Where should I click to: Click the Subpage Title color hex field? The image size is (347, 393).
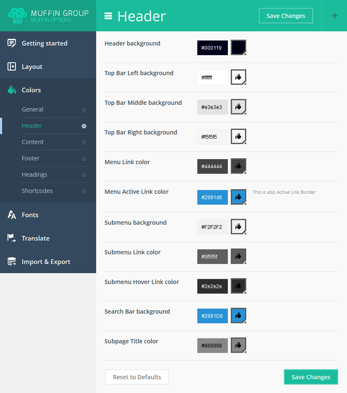[x=212, y=345]
